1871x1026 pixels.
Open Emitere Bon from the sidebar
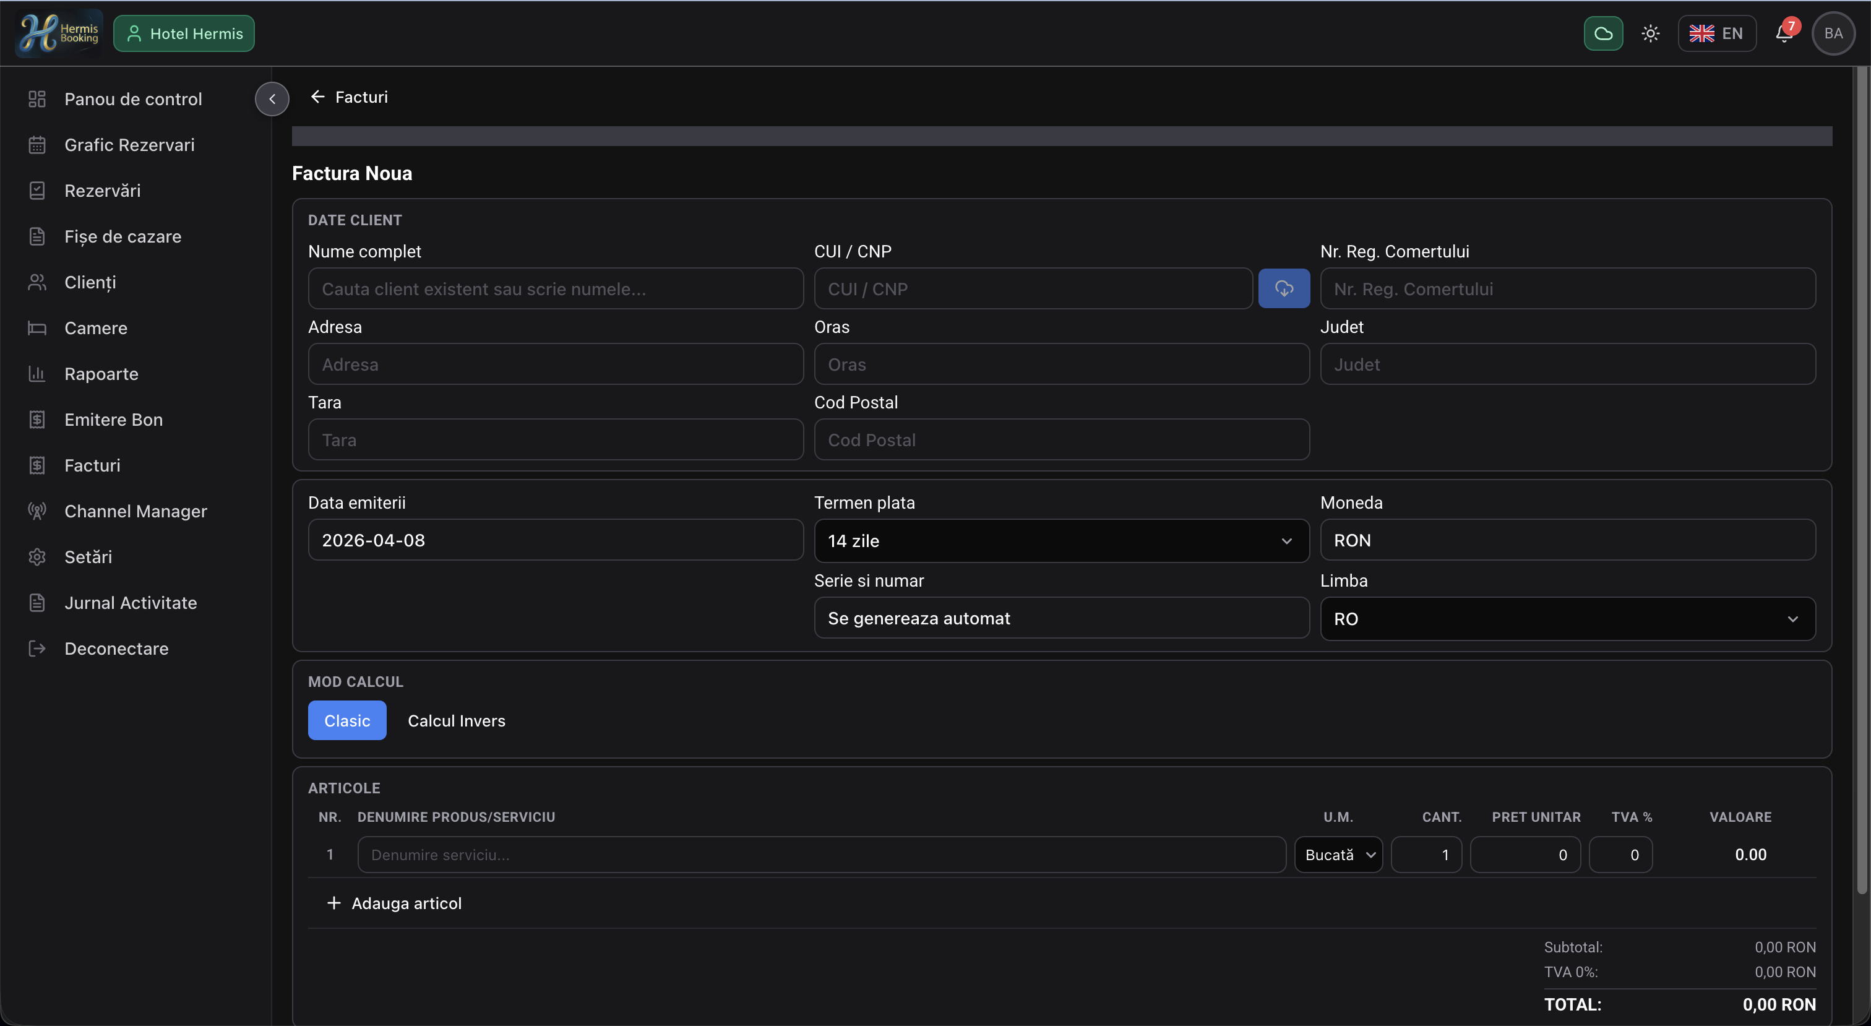click(113, 420)
